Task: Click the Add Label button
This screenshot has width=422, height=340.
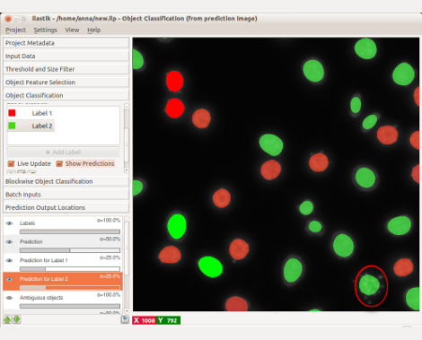Action: tap(63, 152)
